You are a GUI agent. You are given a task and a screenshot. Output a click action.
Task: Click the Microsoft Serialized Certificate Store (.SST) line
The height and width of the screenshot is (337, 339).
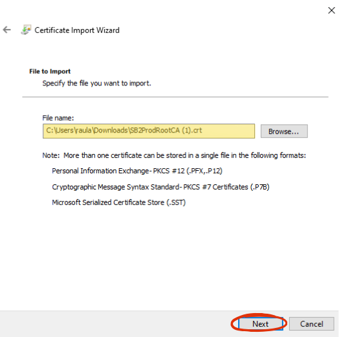118,202
